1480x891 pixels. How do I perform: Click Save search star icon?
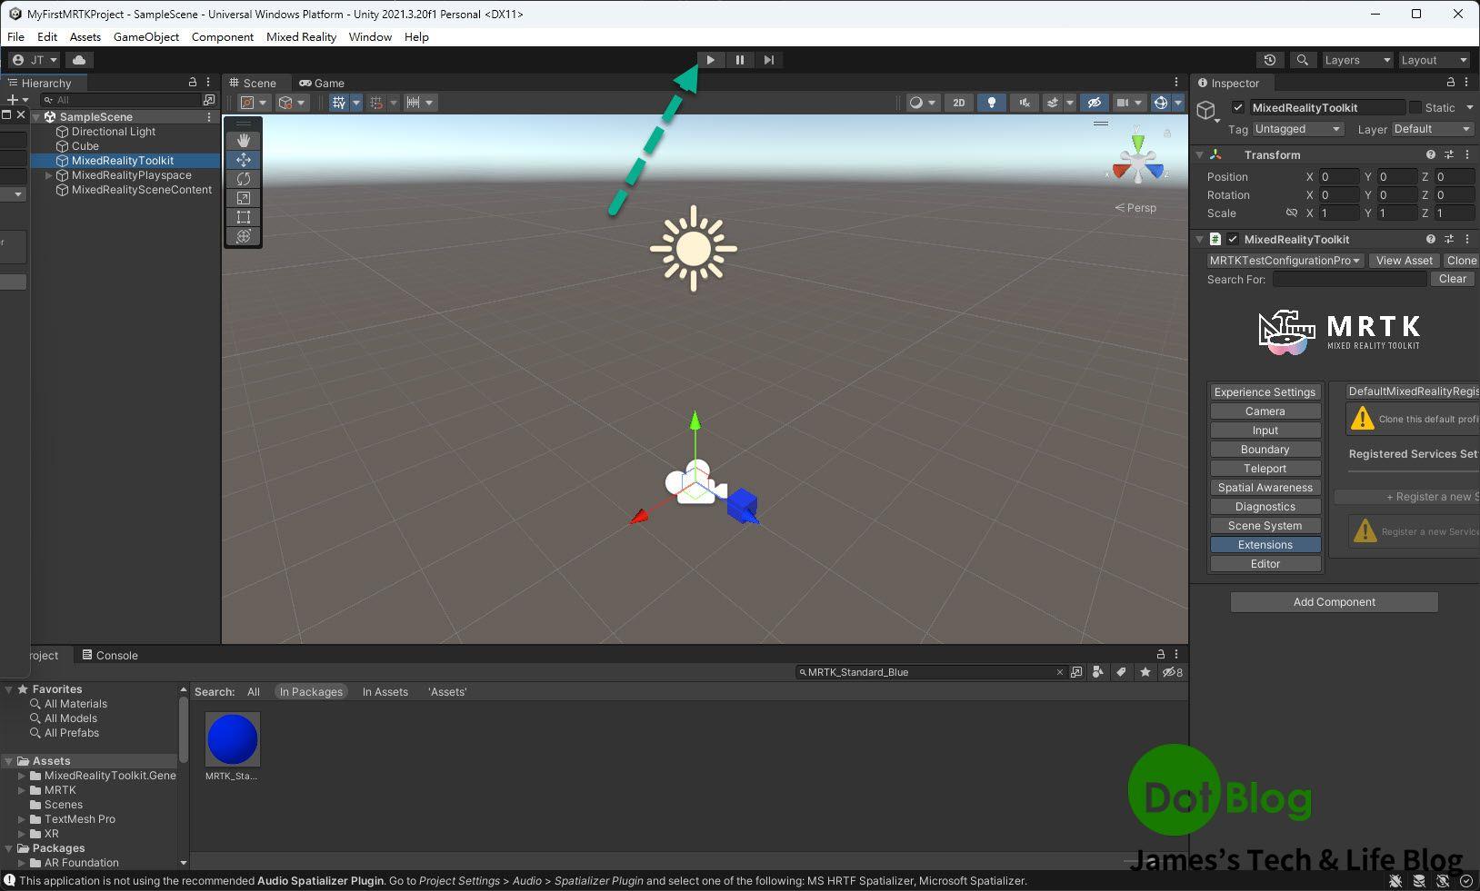click(x=1145, y=672)
